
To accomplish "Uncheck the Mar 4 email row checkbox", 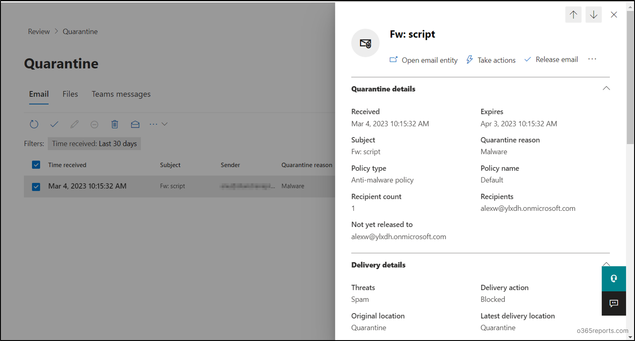I will point(36,186).
